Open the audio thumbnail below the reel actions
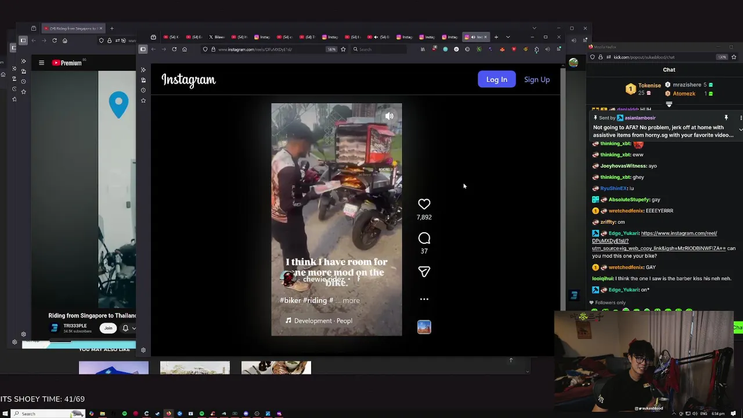Screen dimensions: 743x418 (x=424, y=327)
